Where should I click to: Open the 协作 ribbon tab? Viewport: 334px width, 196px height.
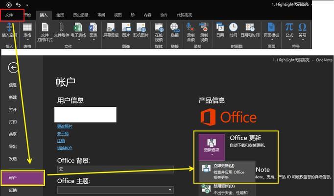(164, 15)
